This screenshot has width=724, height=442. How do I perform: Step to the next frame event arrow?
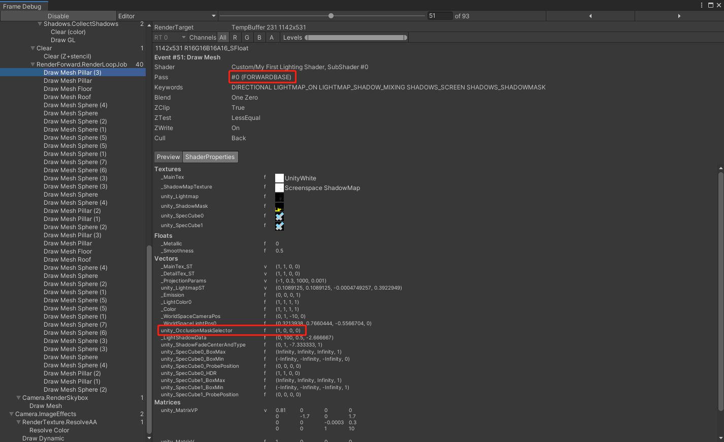point(679,16)
